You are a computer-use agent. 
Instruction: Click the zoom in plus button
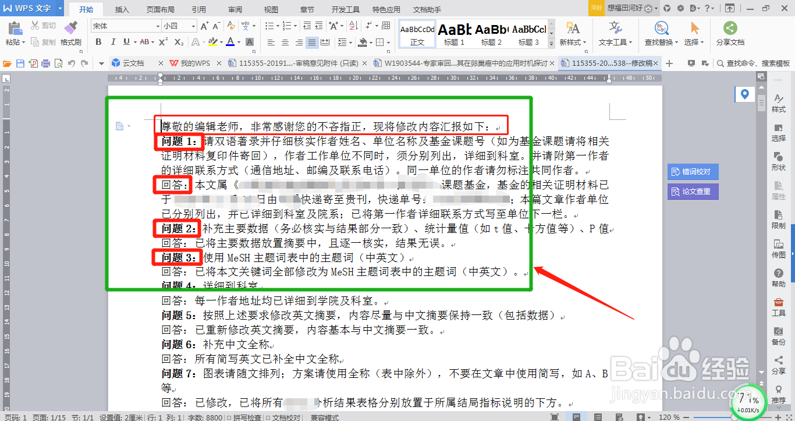[x=778, y=417]
